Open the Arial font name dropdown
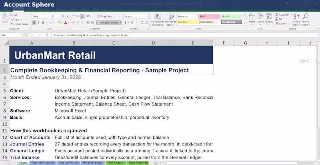The width and height of the screenshot is (320, 165). coord(50,16)
